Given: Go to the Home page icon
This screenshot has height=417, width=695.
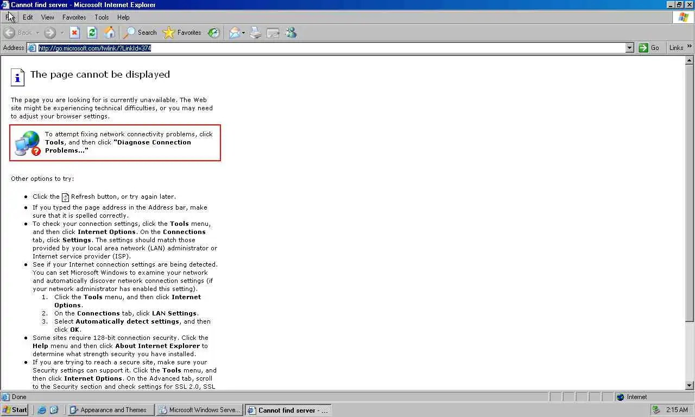Looking at the screenshot, I should tap(110, 33).
